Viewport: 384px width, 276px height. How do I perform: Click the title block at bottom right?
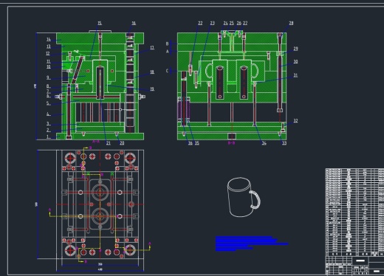(x=354, y=266)
